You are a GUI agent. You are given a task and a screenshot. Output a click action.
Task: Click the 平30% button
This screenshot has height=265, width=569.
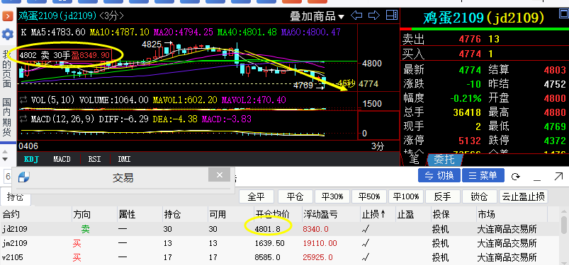pyautogui.click(x=332, y=196)
